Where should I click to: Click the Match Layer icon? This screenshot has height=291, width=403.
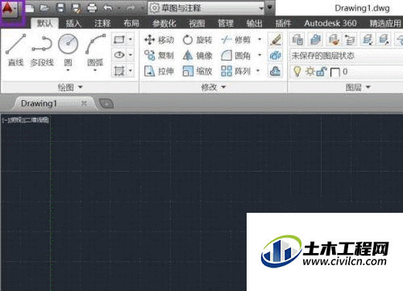click(x=334, y=39)
